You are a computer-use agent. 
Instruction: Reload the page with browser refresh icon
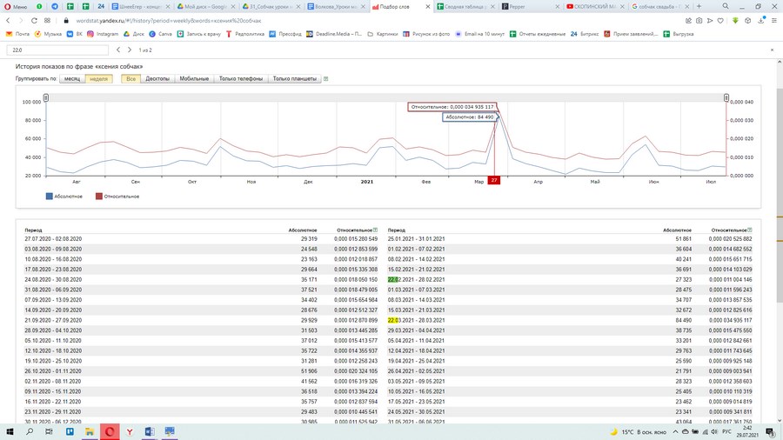tap(33, 19)
